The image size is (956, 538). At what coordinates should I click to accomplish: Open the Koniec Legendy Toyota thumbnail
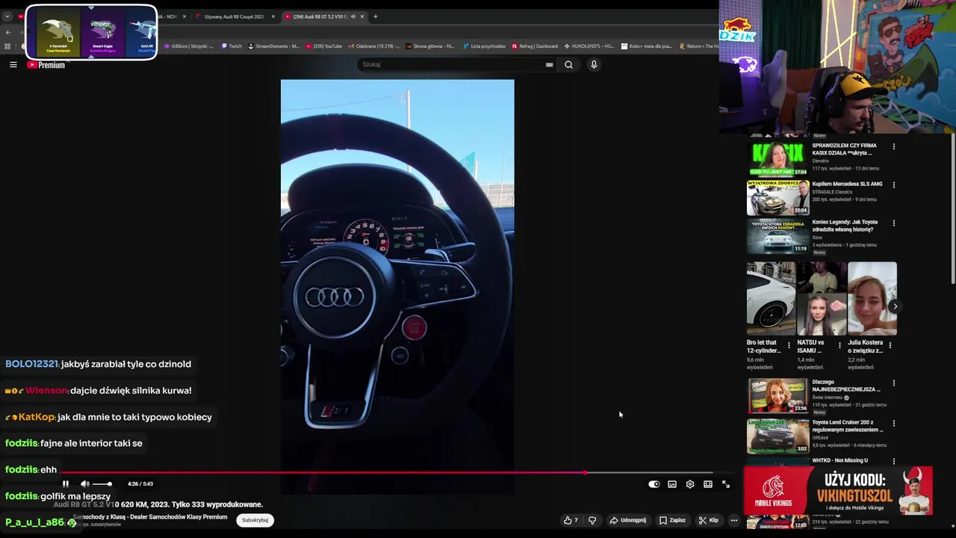click(x=777, y=235)
